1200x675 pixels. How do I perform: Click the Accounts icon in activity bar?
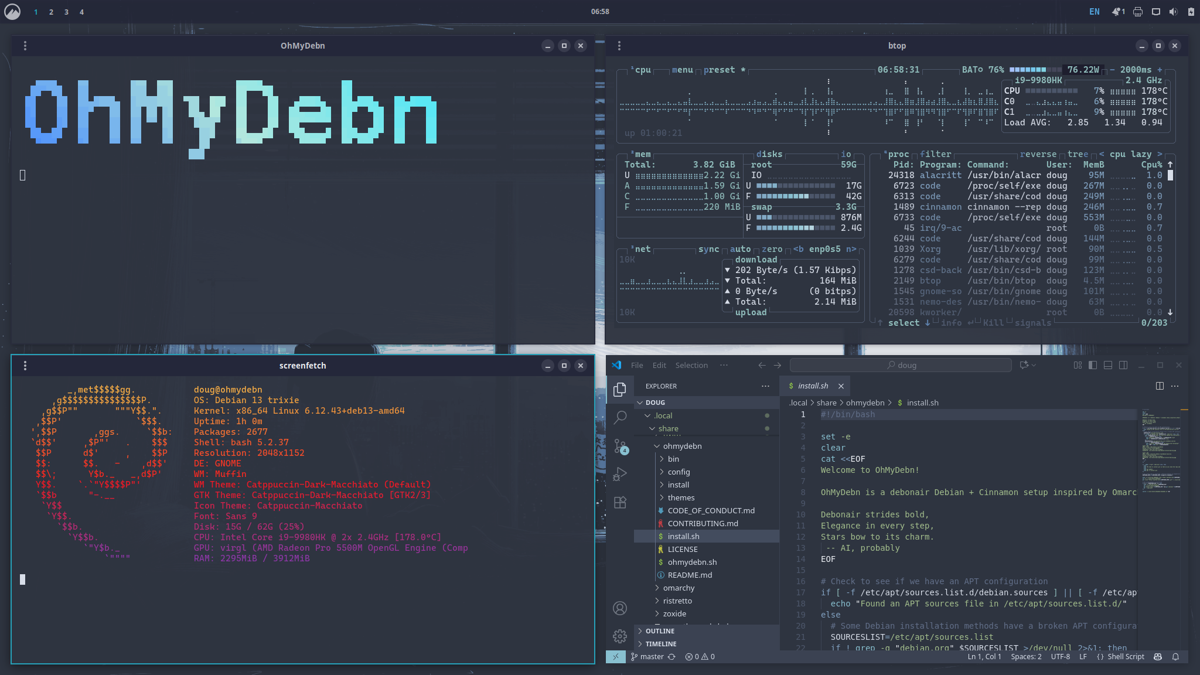coord(620,608)
